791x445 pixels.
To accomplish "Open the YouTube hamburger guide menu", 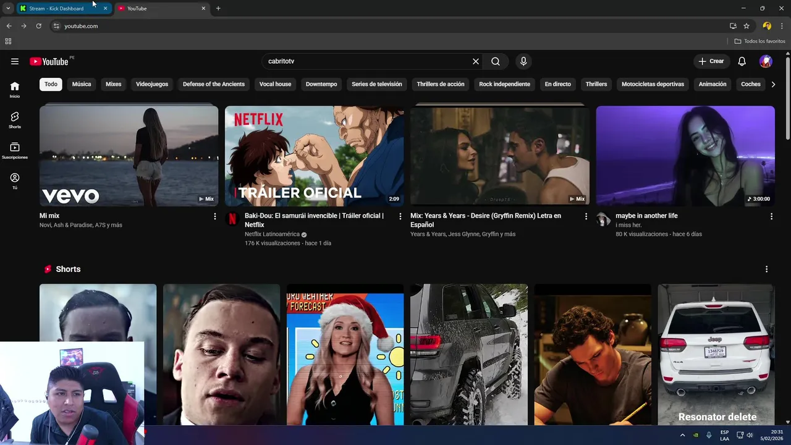I will [15, 61].
